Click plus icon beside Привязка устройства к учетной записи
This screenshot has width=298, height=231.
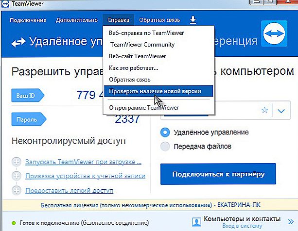(17, 176)
